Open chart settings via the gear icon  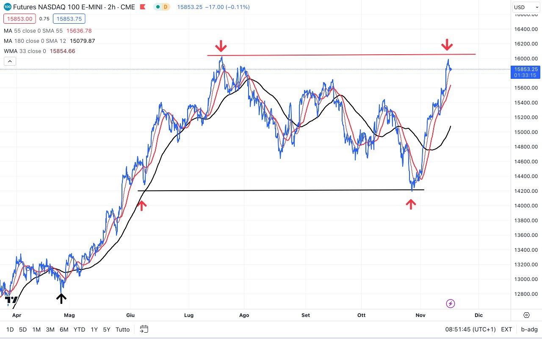pyautogui.click(x=526, y=315)
